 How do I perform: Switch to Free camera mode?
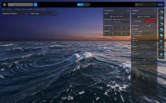[x=80, y=5]
